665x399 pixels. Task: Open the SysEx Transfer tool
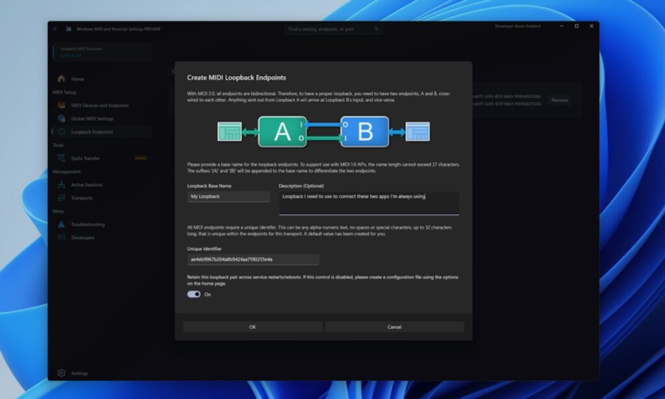point(84,158)
